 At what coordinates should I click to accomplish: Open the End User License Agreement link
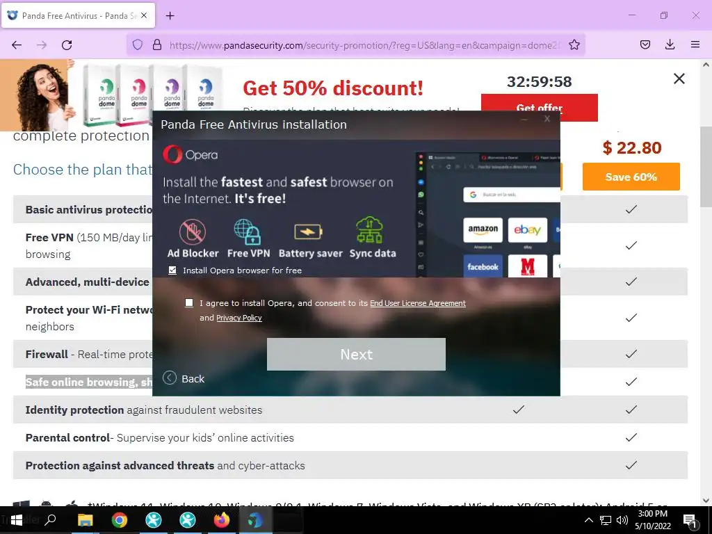click(x=418, y=303)
